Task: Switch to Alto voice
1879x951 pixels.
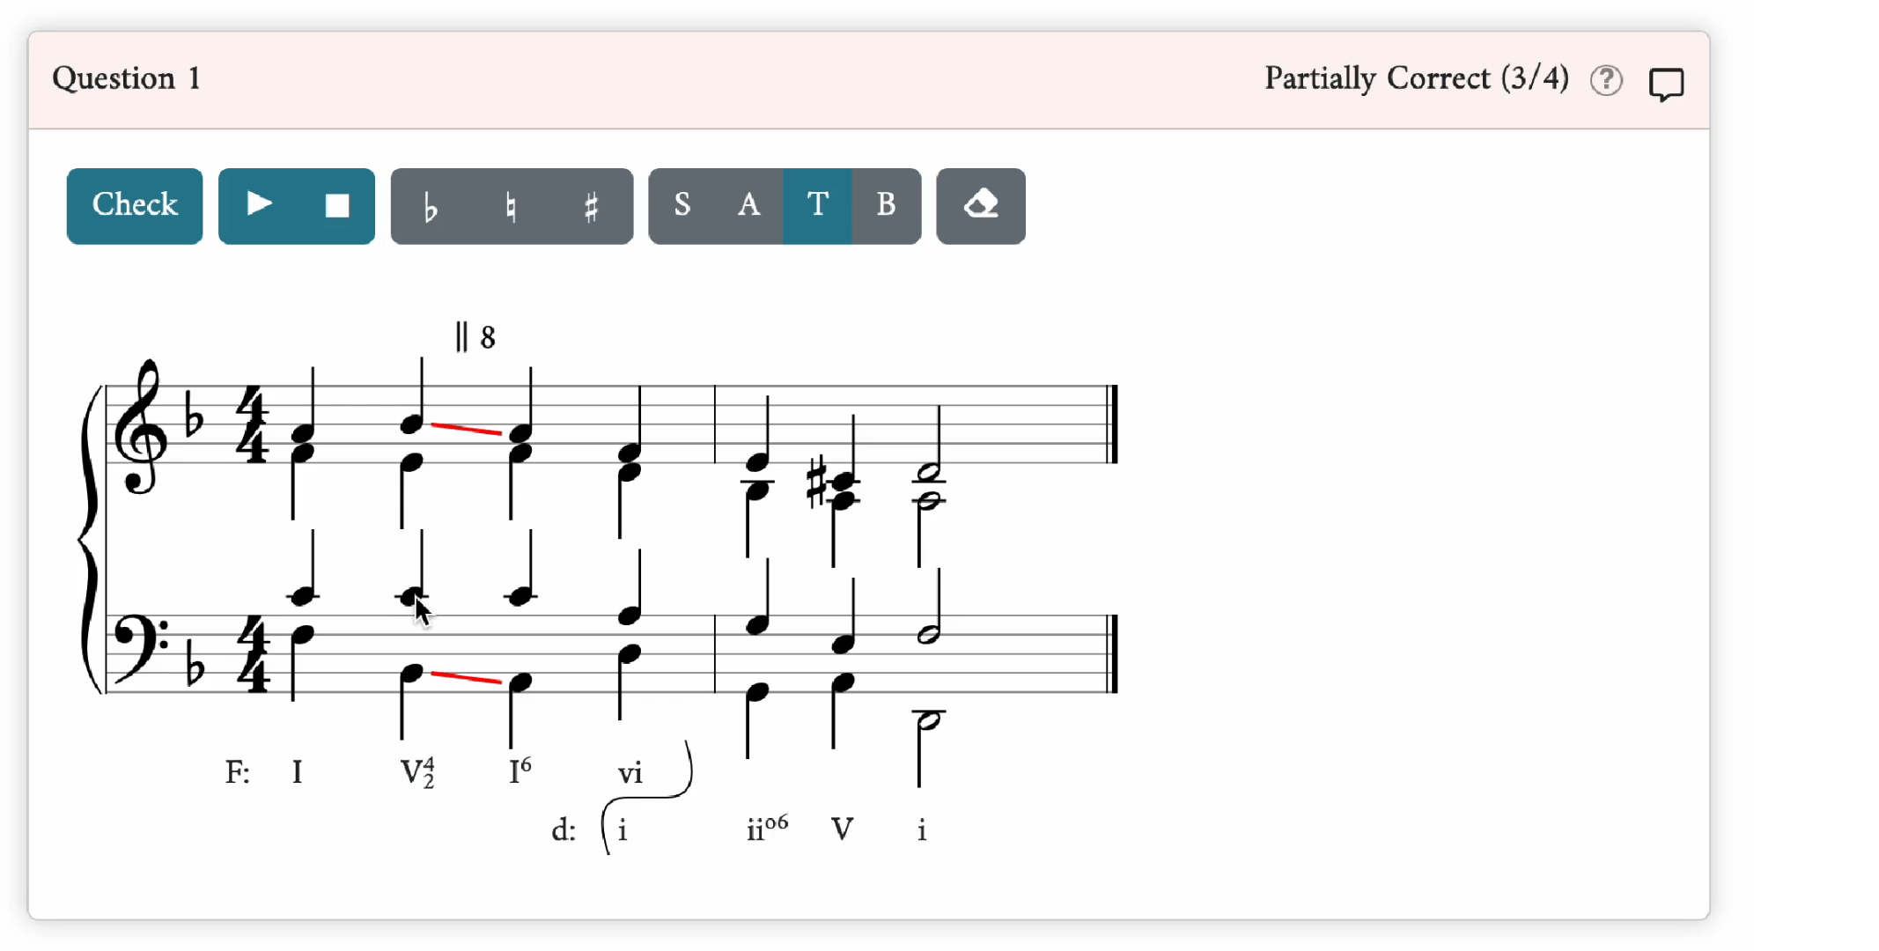Action: coord(749,206)
